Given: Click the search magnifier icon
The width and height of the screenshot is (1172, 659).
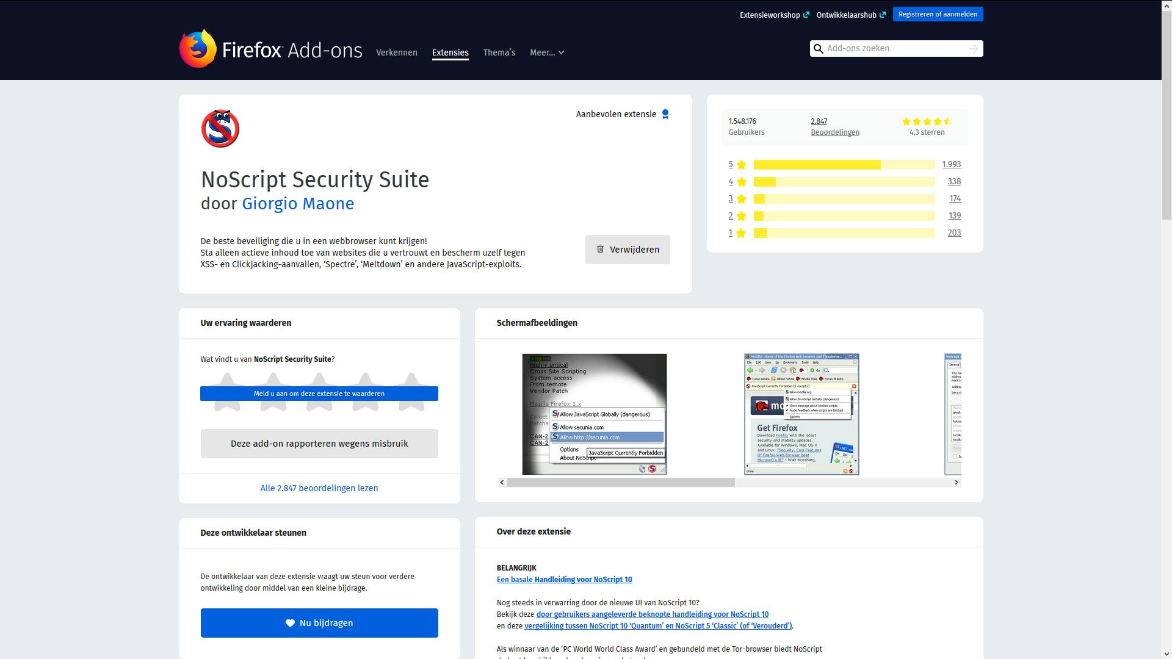Looking at the screenshot, I should coord(819,49).
